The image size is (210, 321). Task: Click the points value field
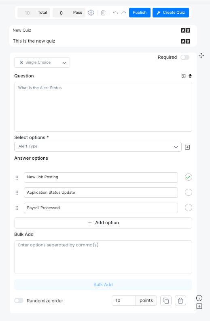click(x=124, y=300)
